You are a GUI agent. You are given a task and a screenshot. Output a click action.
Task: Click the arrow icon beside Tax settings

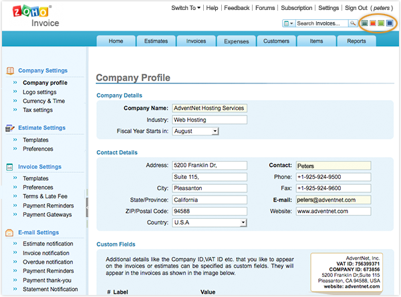tap(15, 109)
